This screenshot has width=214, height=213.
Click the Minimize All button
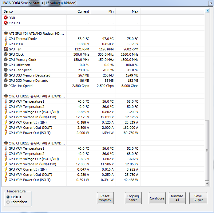tap(177, 198)
